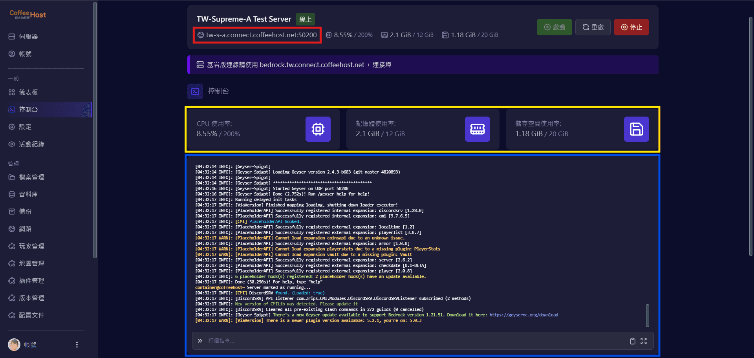Click the 儲存空間使用率 1.18 GiB card text
Screen dimensions: 754x358
tap(542, 129)
